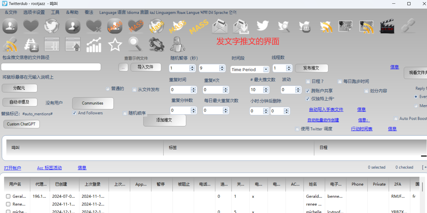Open the robot Automation icon
427x213 pixels.
click(178, 44)
